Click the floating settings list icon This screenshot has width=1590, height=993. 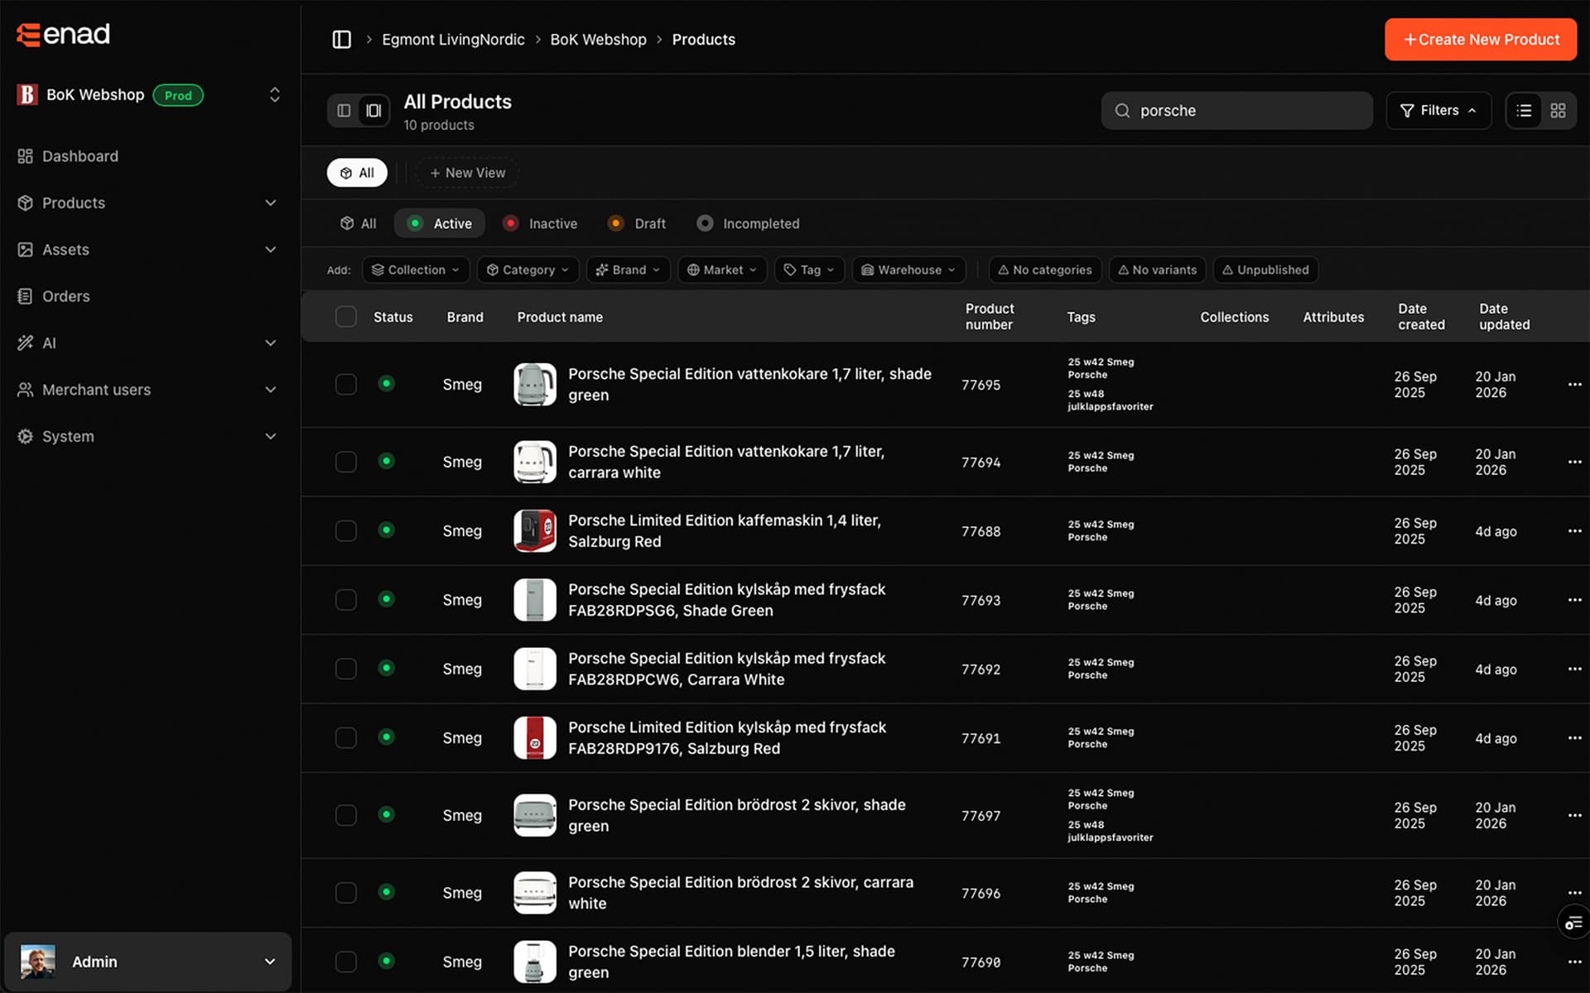point(1573,923)
